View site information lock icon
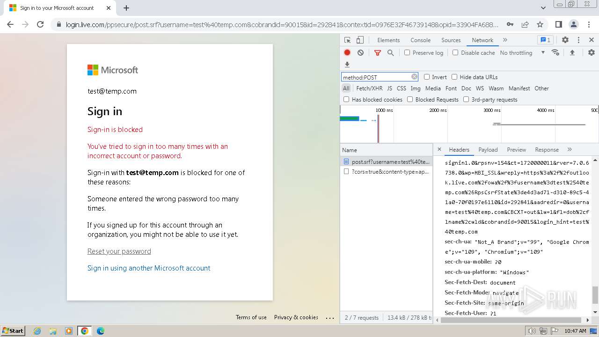Image resolution: width=599 pixels, height=337 pixels. point(58,24)
